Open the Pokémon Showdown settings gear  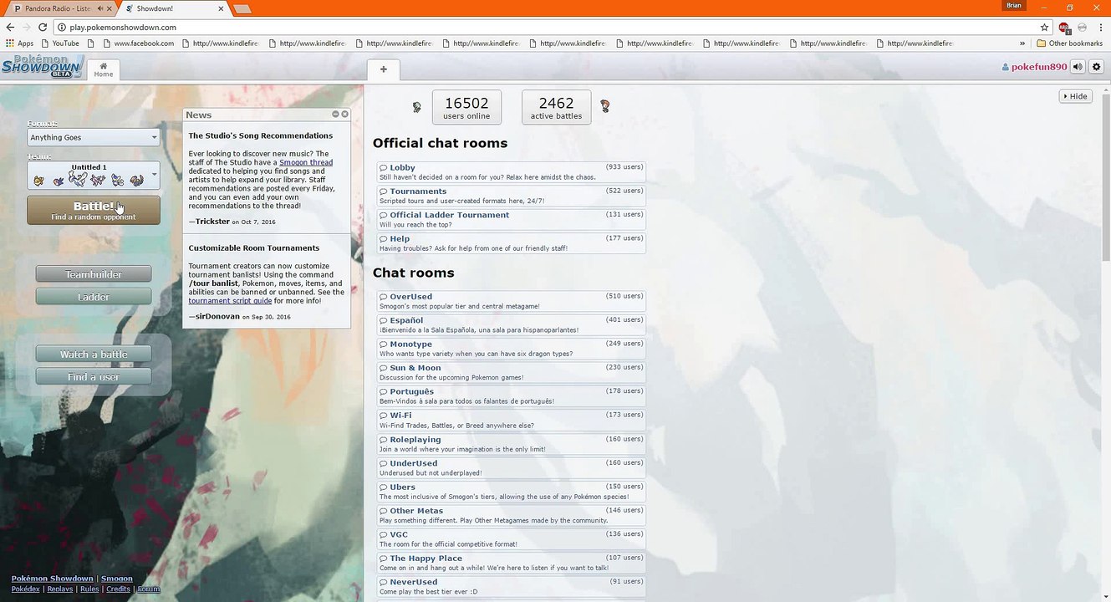(x=1097, y=67)
